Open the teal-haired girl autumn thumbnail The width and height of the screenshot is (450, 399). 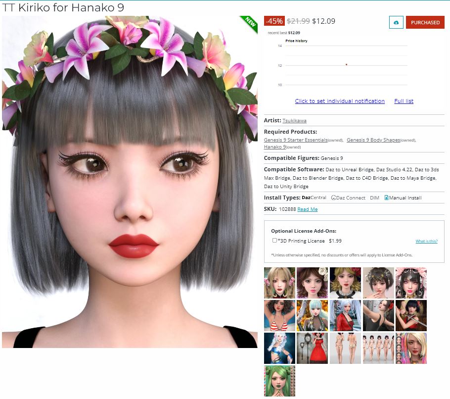point(312,315)
